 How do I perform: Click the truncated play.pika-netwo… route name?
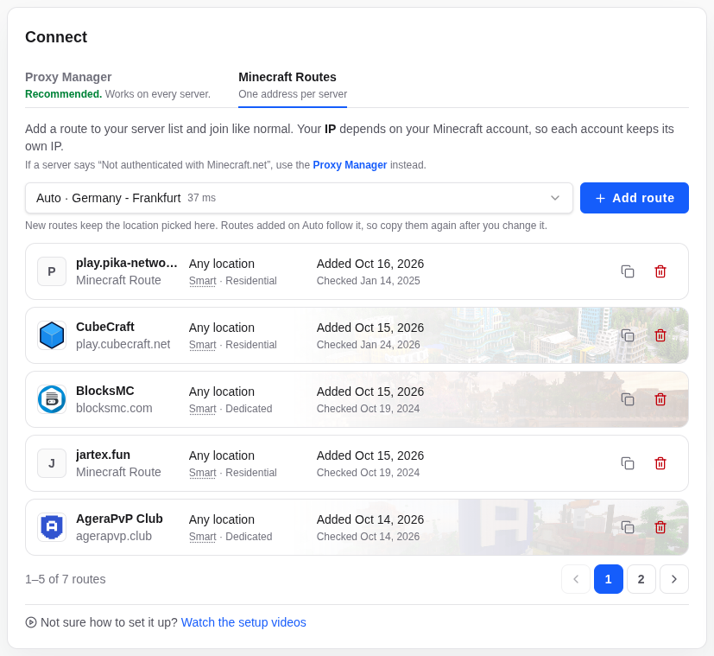tap(127, 263)
